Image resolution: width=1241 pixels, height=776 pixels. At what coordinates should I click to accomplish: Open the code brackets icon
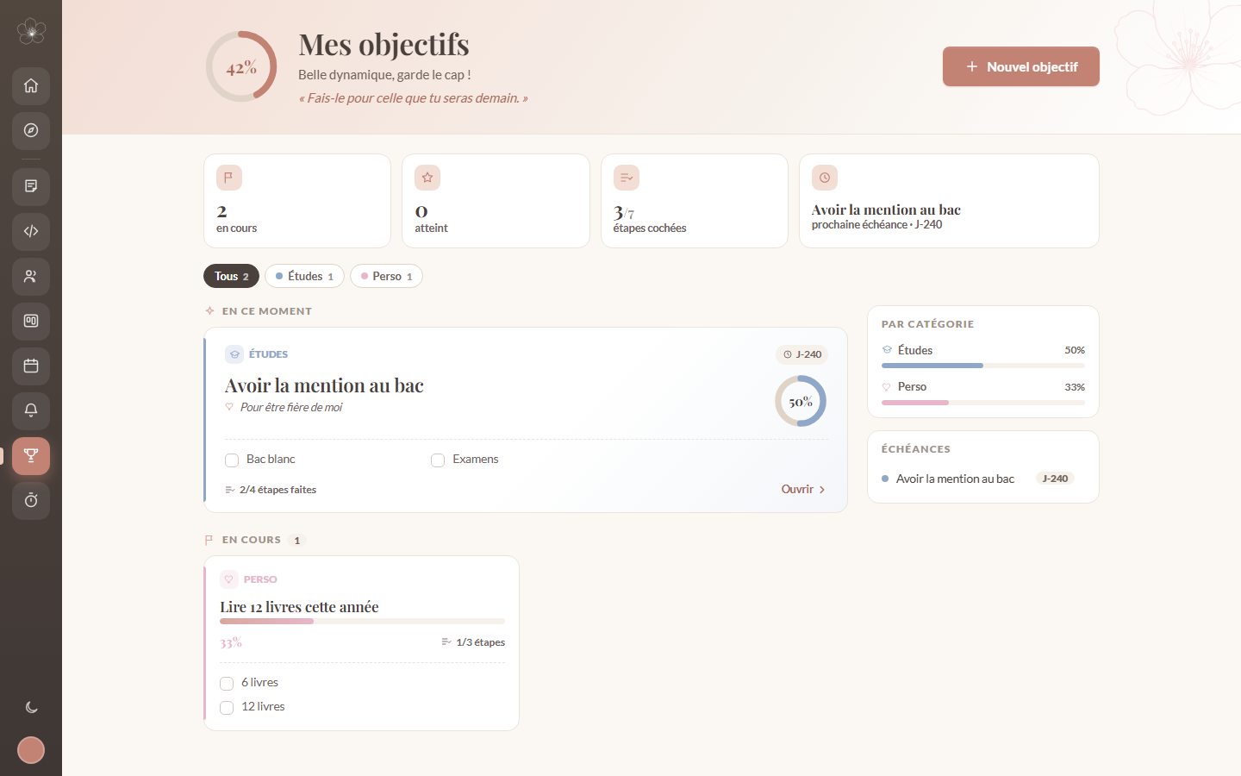(x=31, y=231)
